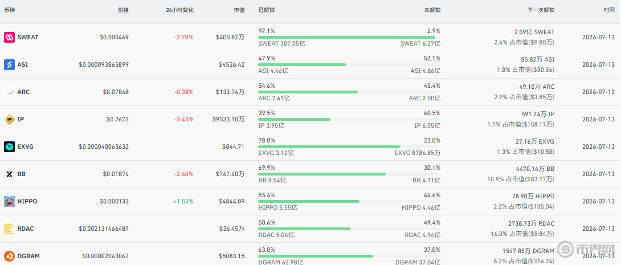Click the IP unlock progress bar
Screen dimensions: 621x265
[x=349, y=119]
